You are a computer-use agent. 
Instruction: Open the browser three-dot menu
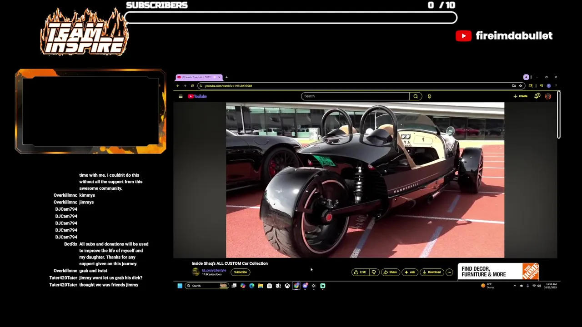(556, 86)
